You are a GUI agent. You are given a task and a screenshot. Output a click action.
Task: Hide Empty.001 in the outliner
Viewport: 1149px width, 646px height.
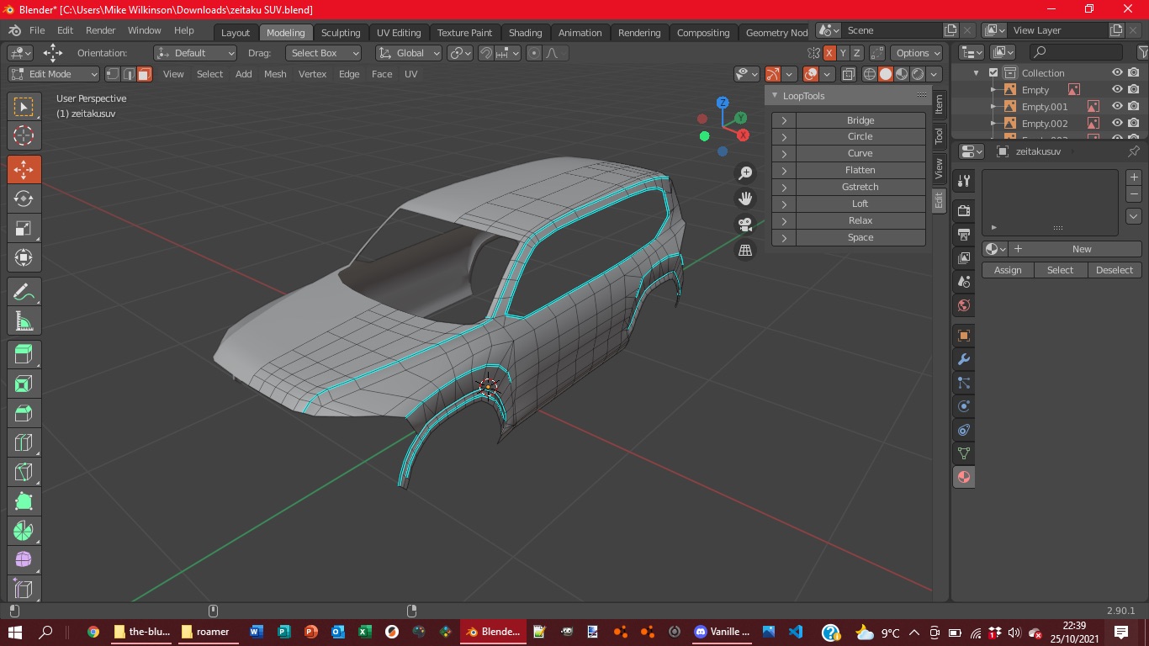[1117, 107]
